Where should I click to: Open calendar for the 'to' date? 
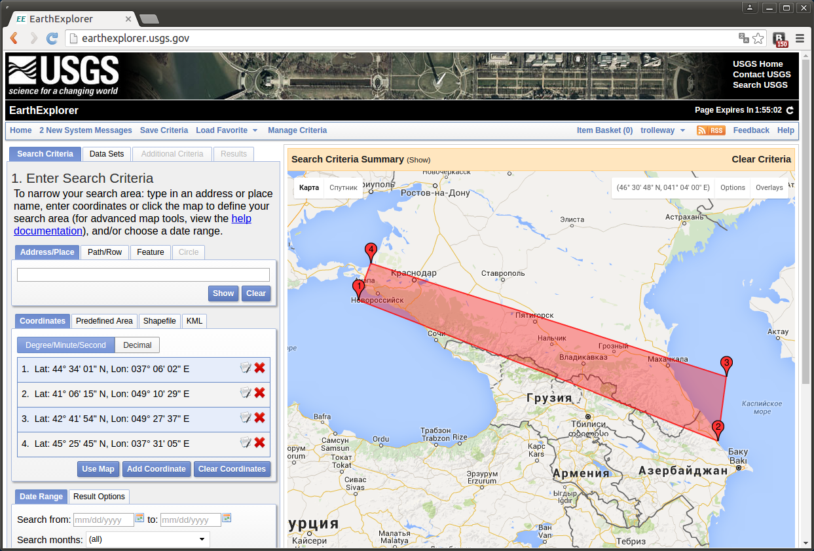pyautogui.click(x=227, y=518)
